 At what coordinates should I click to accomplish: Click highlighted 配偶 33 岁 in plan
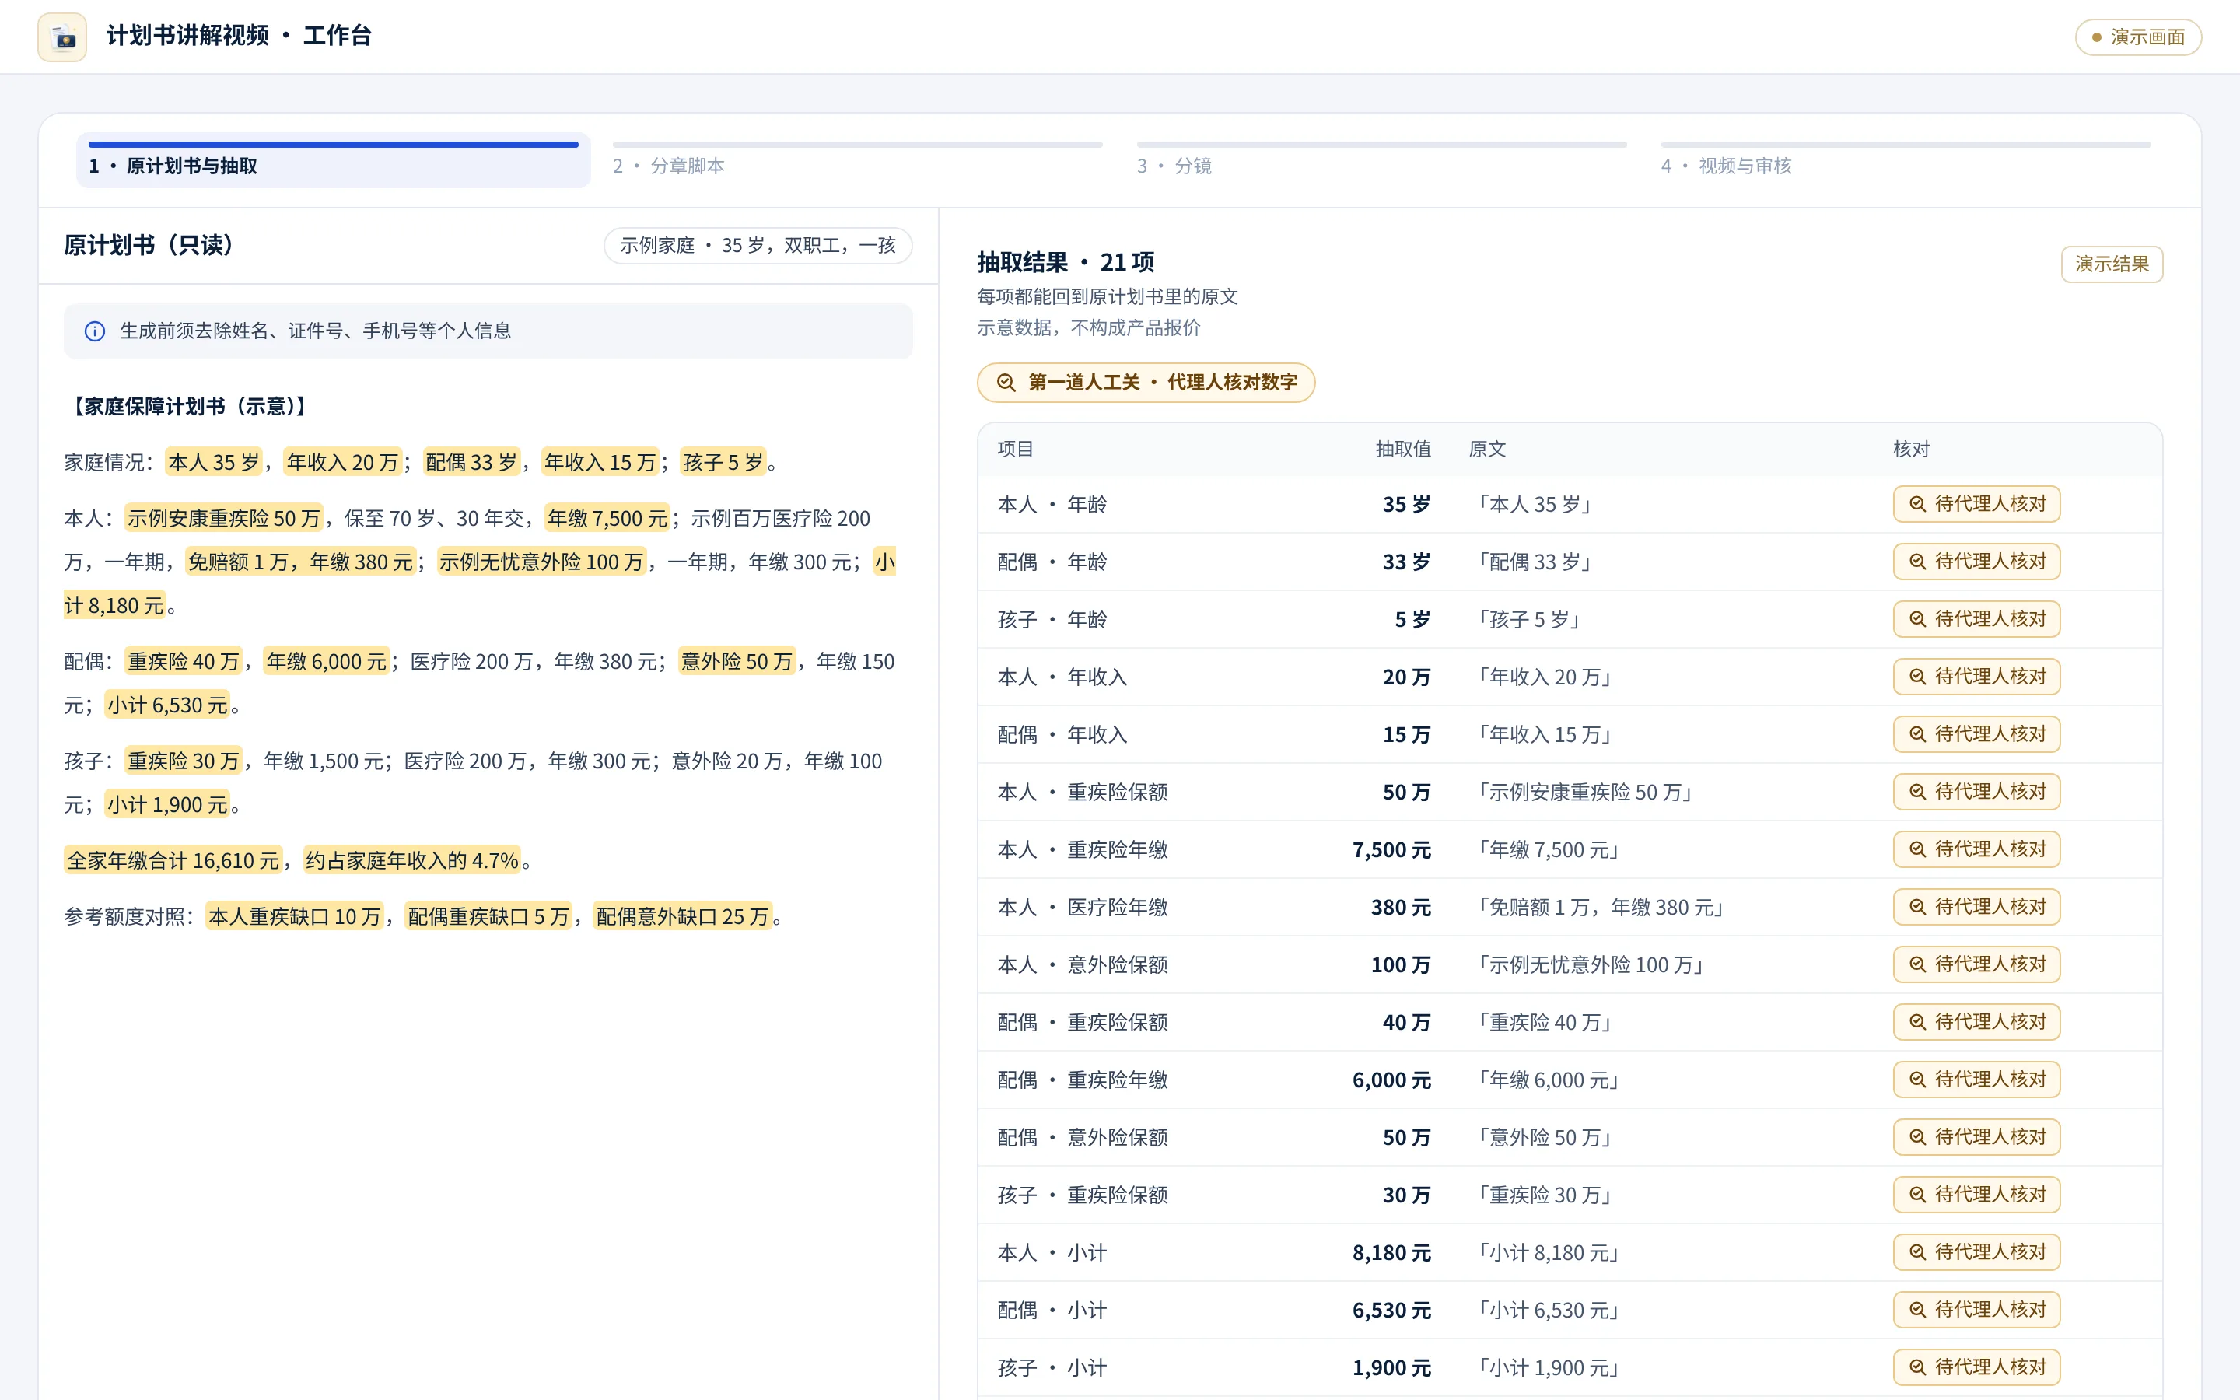[471, 462]
